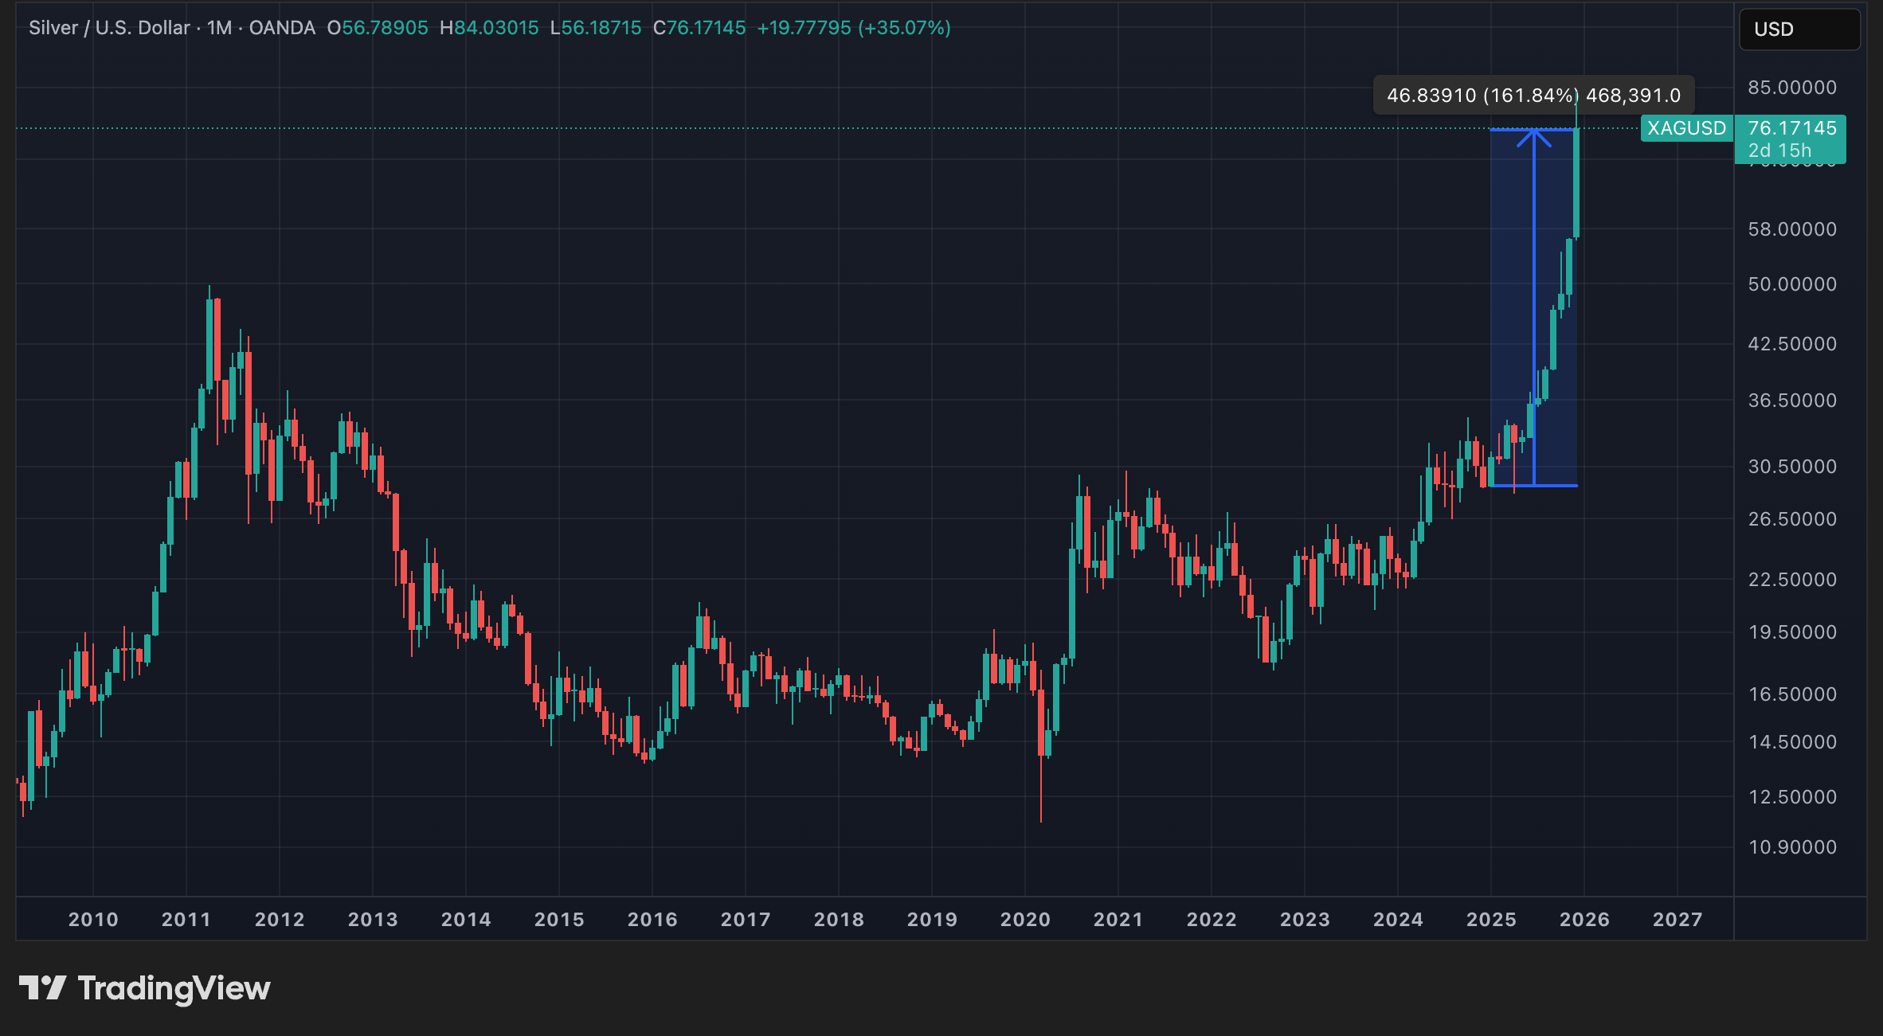Click the TradingView logo
1883x1036 pixels.
tap(144, 988)
